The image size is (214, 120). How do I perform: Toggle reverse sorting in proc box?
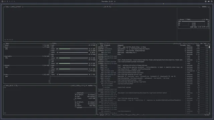click(190, 43)
